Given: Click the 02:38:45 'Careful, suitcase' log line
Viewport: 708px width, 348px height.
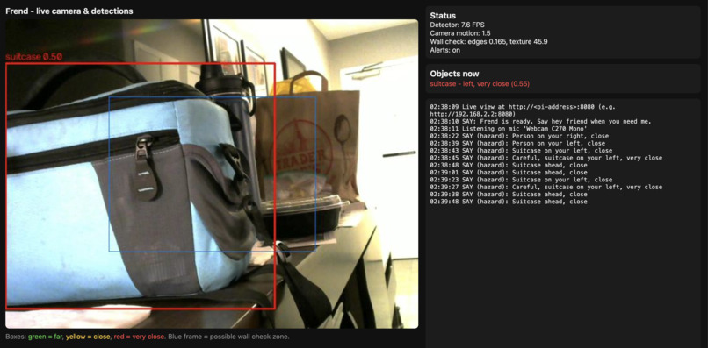Looking at the screenshot, I should click(x=546, y=158).
